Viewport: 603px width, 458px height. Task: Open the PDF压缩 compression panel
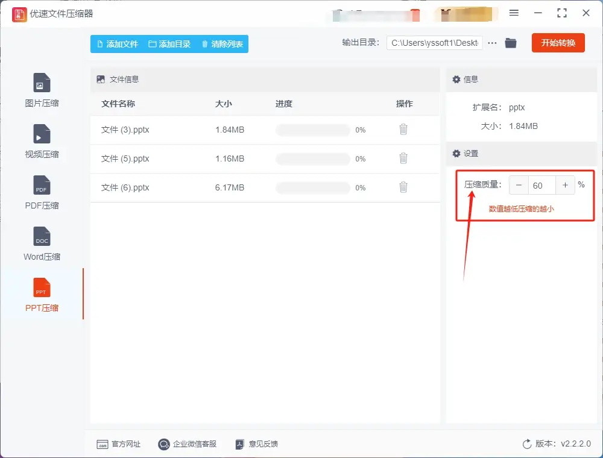click(x=41, y=192)
